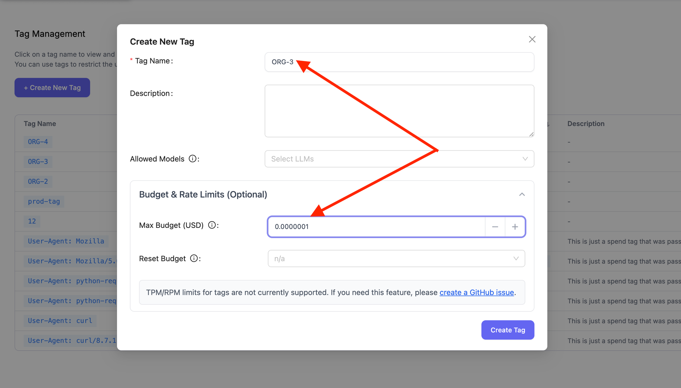Open the Select LLMs dropdown
Viewport: 681px width, 388px height.
pos(399,159)
